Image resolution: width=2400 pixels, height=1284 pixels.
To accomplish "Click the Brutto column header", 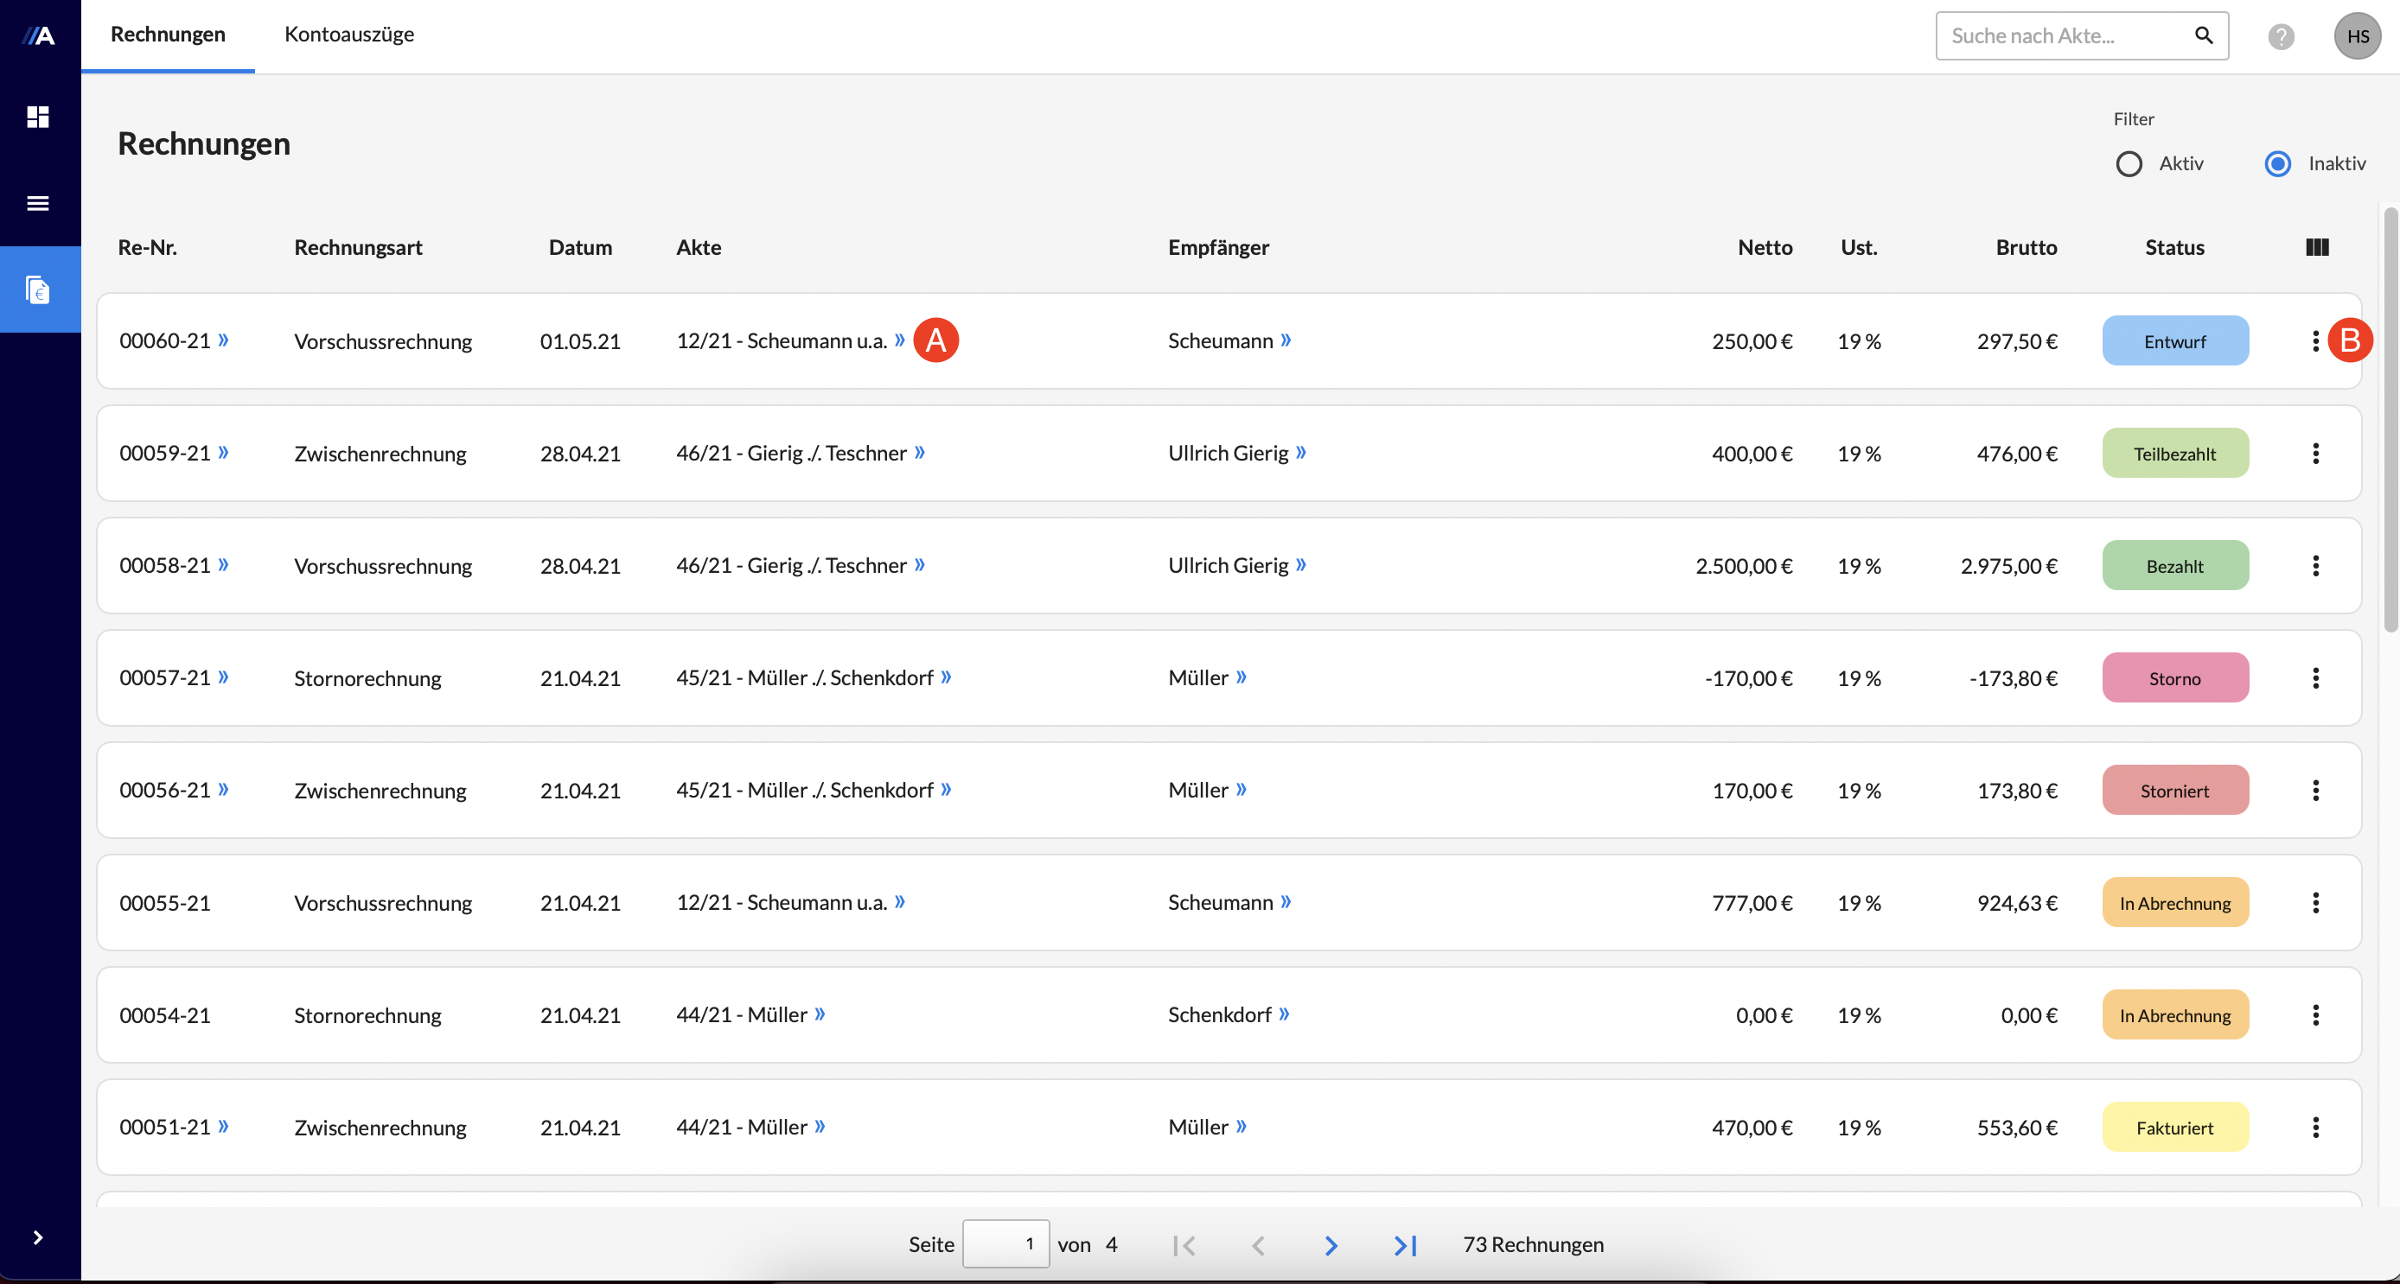I will (2027, 248).
